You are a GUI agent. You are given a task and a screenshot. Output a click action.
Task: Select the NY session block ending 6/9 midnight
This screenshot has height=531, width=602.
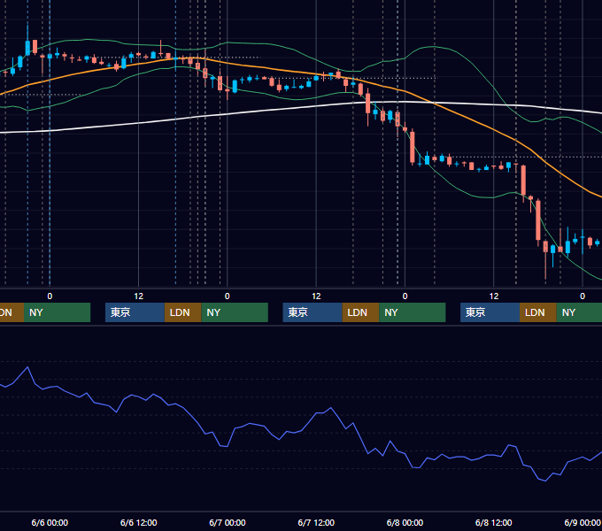pos(579,312)
